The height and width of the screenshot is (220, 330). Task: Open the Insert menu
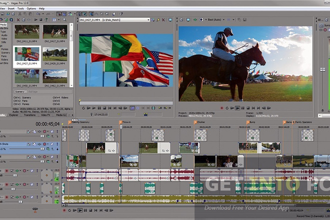coord(11,8)
